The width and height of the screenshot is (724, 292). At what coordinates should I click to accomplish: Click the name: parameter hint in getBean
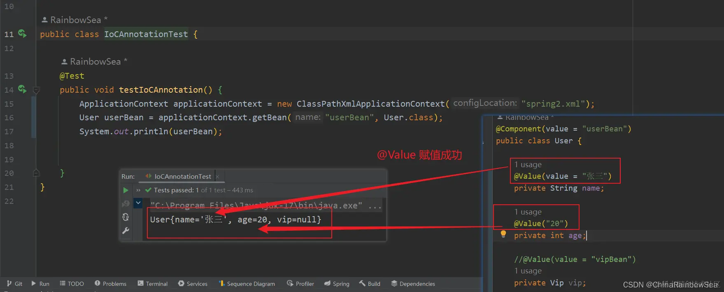click(308, 117)
